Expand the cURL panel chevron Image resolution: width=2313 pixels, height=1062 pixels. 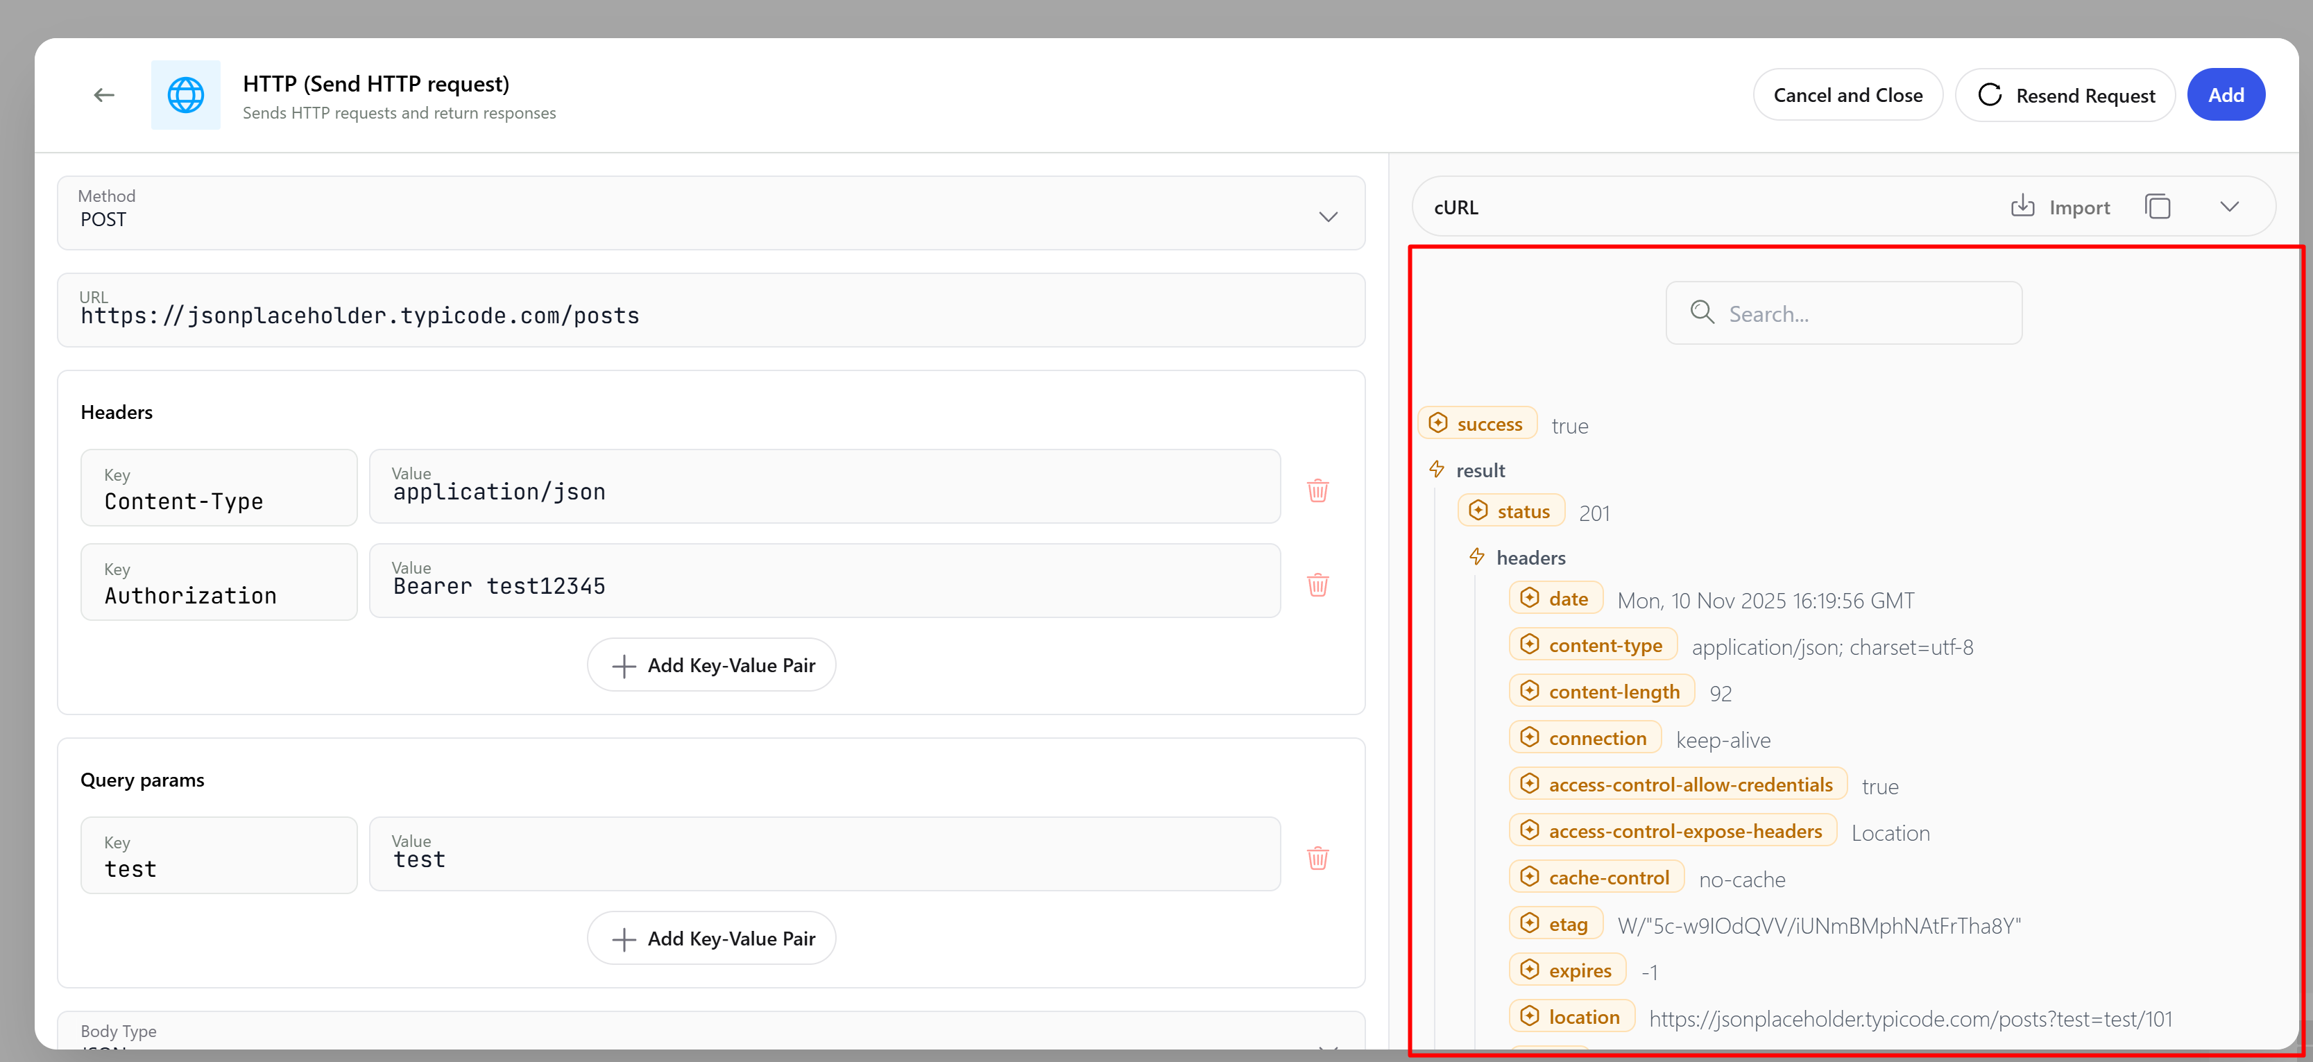click(x=2230, y=207)
